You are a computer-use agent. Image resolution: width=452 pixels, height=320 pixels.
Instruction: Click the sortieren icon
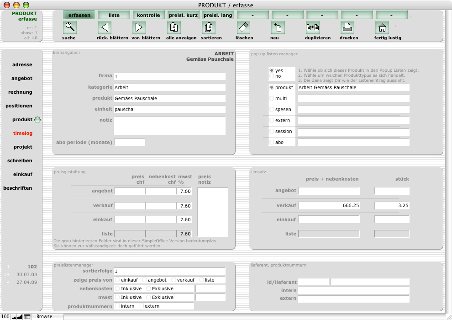(208, 27)
